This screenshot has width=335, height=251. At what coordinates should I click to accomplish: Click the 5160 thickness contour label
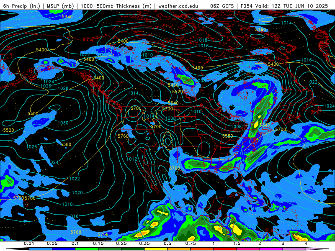[x=260, y=29]
